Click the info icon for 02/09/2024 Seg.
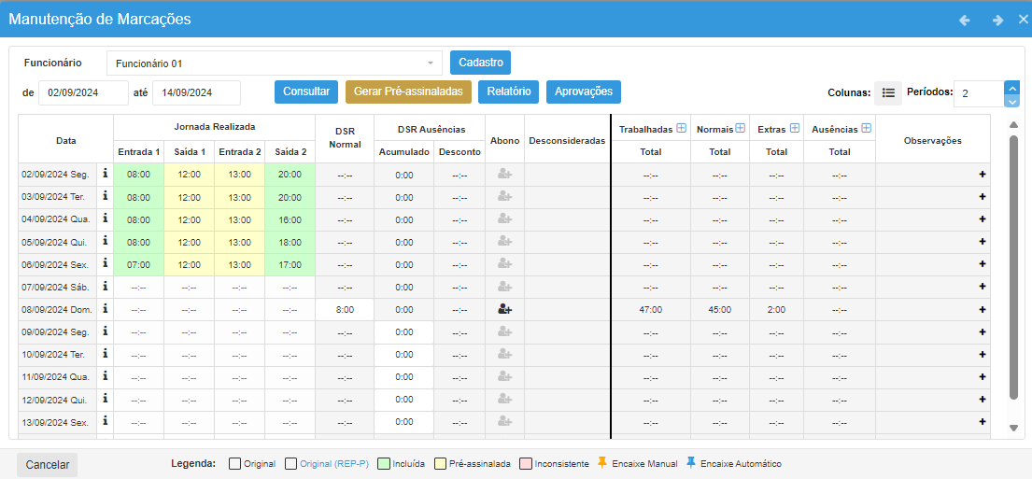This screenshot has height=479, width=1032. (x=106, y=174)
